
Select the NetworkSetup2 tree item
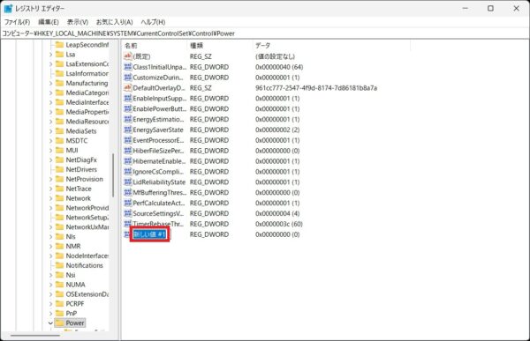87,218
